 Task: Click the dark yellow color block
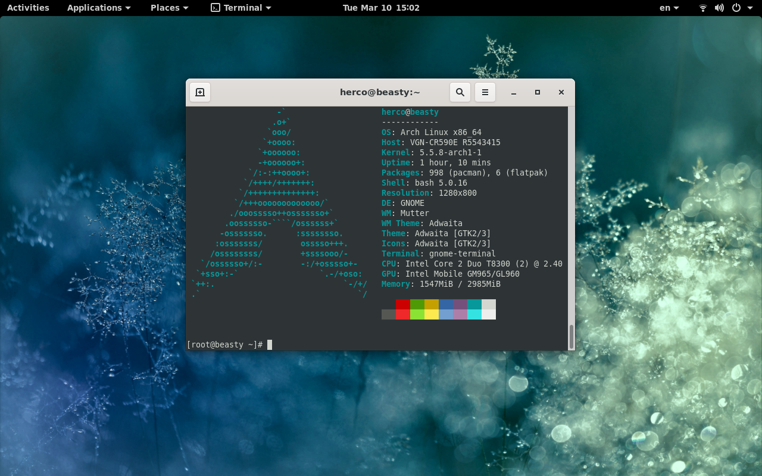pos(432,304)
